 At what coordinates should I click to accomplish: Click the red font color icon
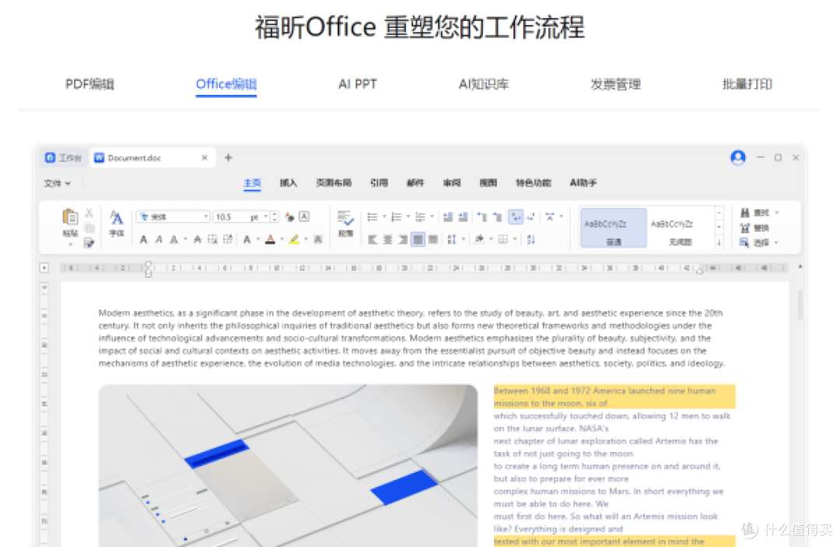tap(271, 240)
